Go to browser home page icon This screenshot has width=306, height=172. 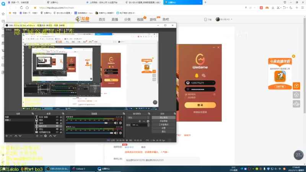pos(27,8)
